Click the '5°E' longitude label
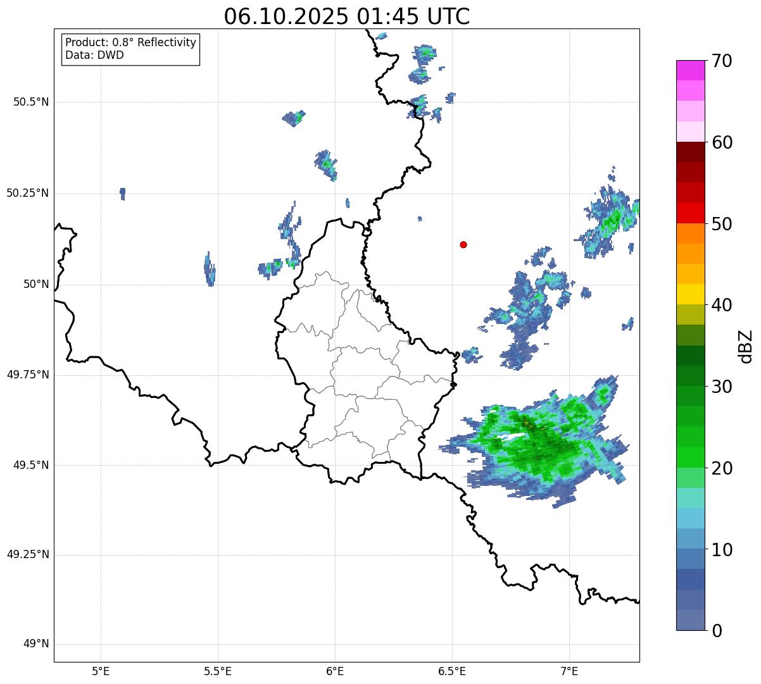 point(101,671)
